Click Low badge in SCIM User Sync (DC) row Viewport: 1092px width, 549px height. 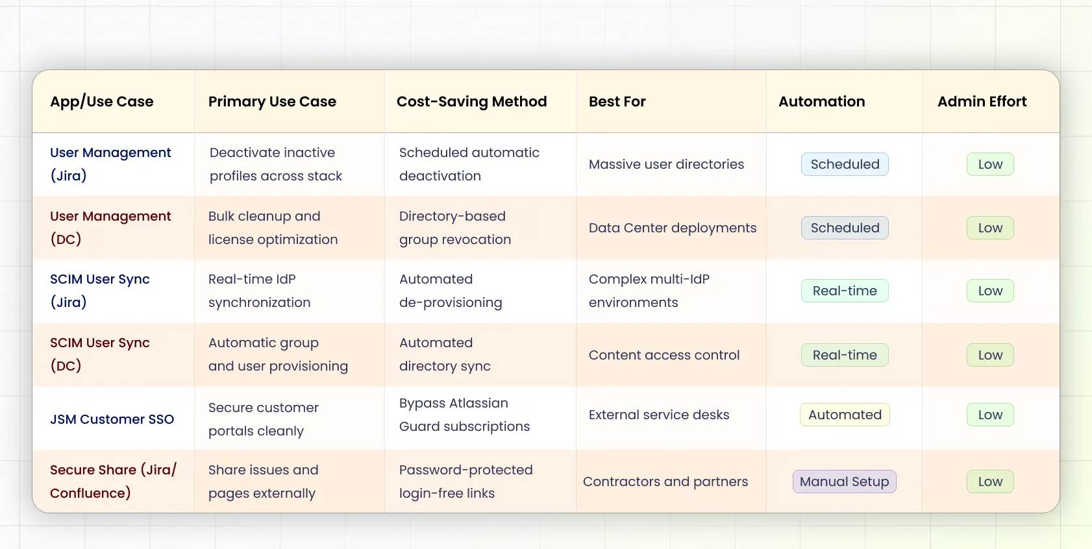point(990,355)
